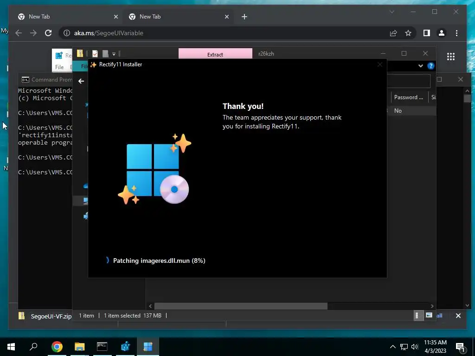Switch to Rectify11 Installer from the taskbar
The height and width of the screenshot is (356, 475).
click(148, 347)
